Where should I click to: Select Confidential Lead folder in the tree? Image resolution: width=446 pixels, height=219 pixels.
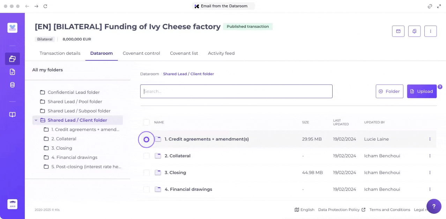(73, 92)
